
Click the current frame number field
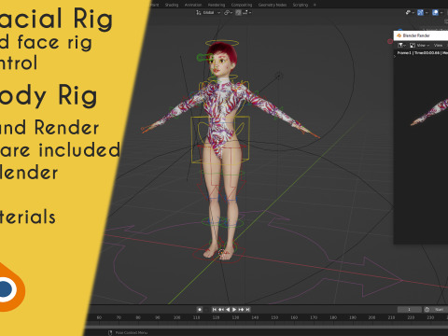coord(409,310)
